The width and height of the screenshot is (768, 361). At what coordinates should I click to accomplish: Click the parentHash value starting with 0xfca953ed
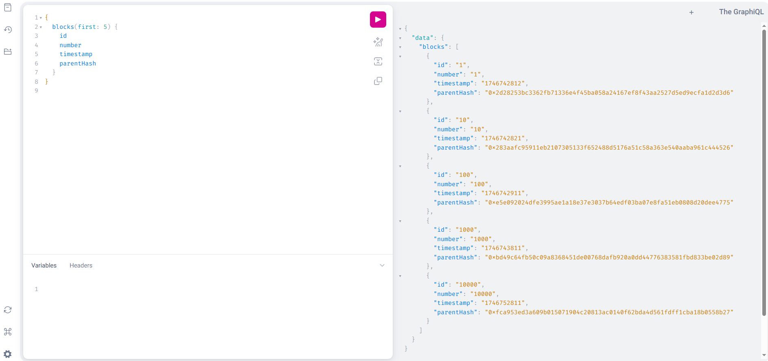(609, 312)
